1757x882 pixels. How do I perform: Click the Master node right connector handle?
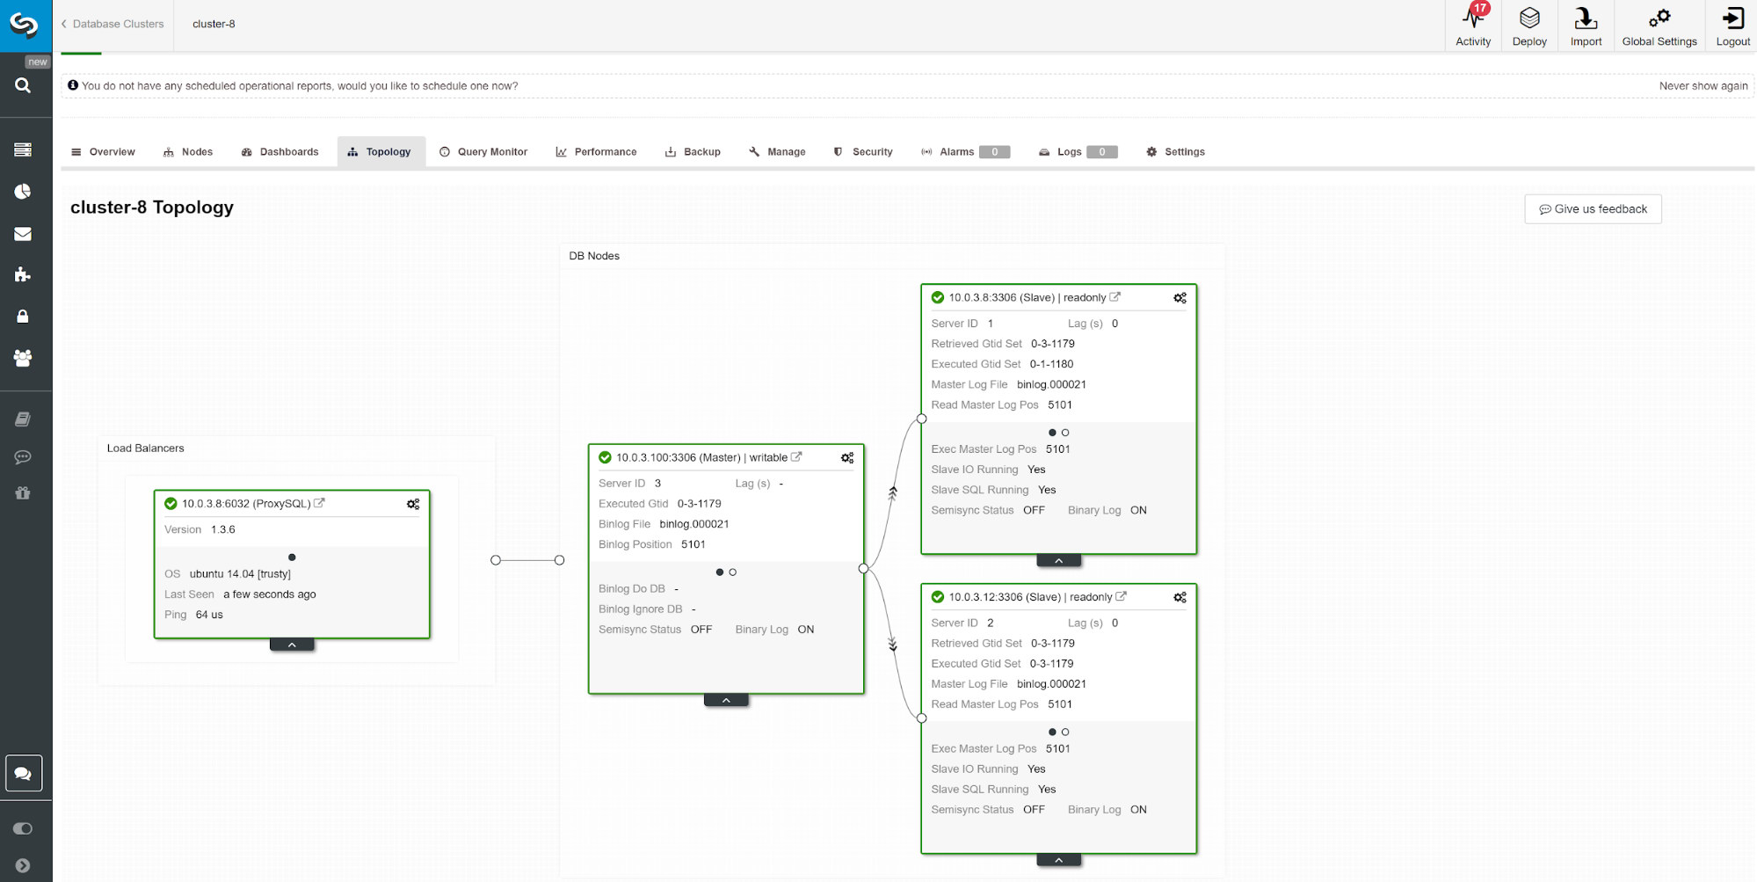click(863, 568)
